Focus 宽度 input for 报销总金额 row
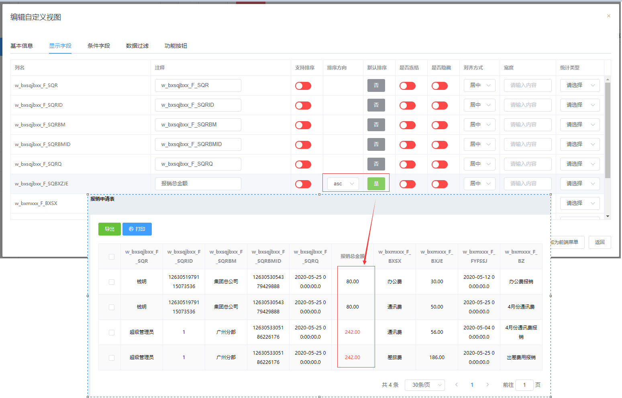The image size is (622, 398). click(528, 184)
